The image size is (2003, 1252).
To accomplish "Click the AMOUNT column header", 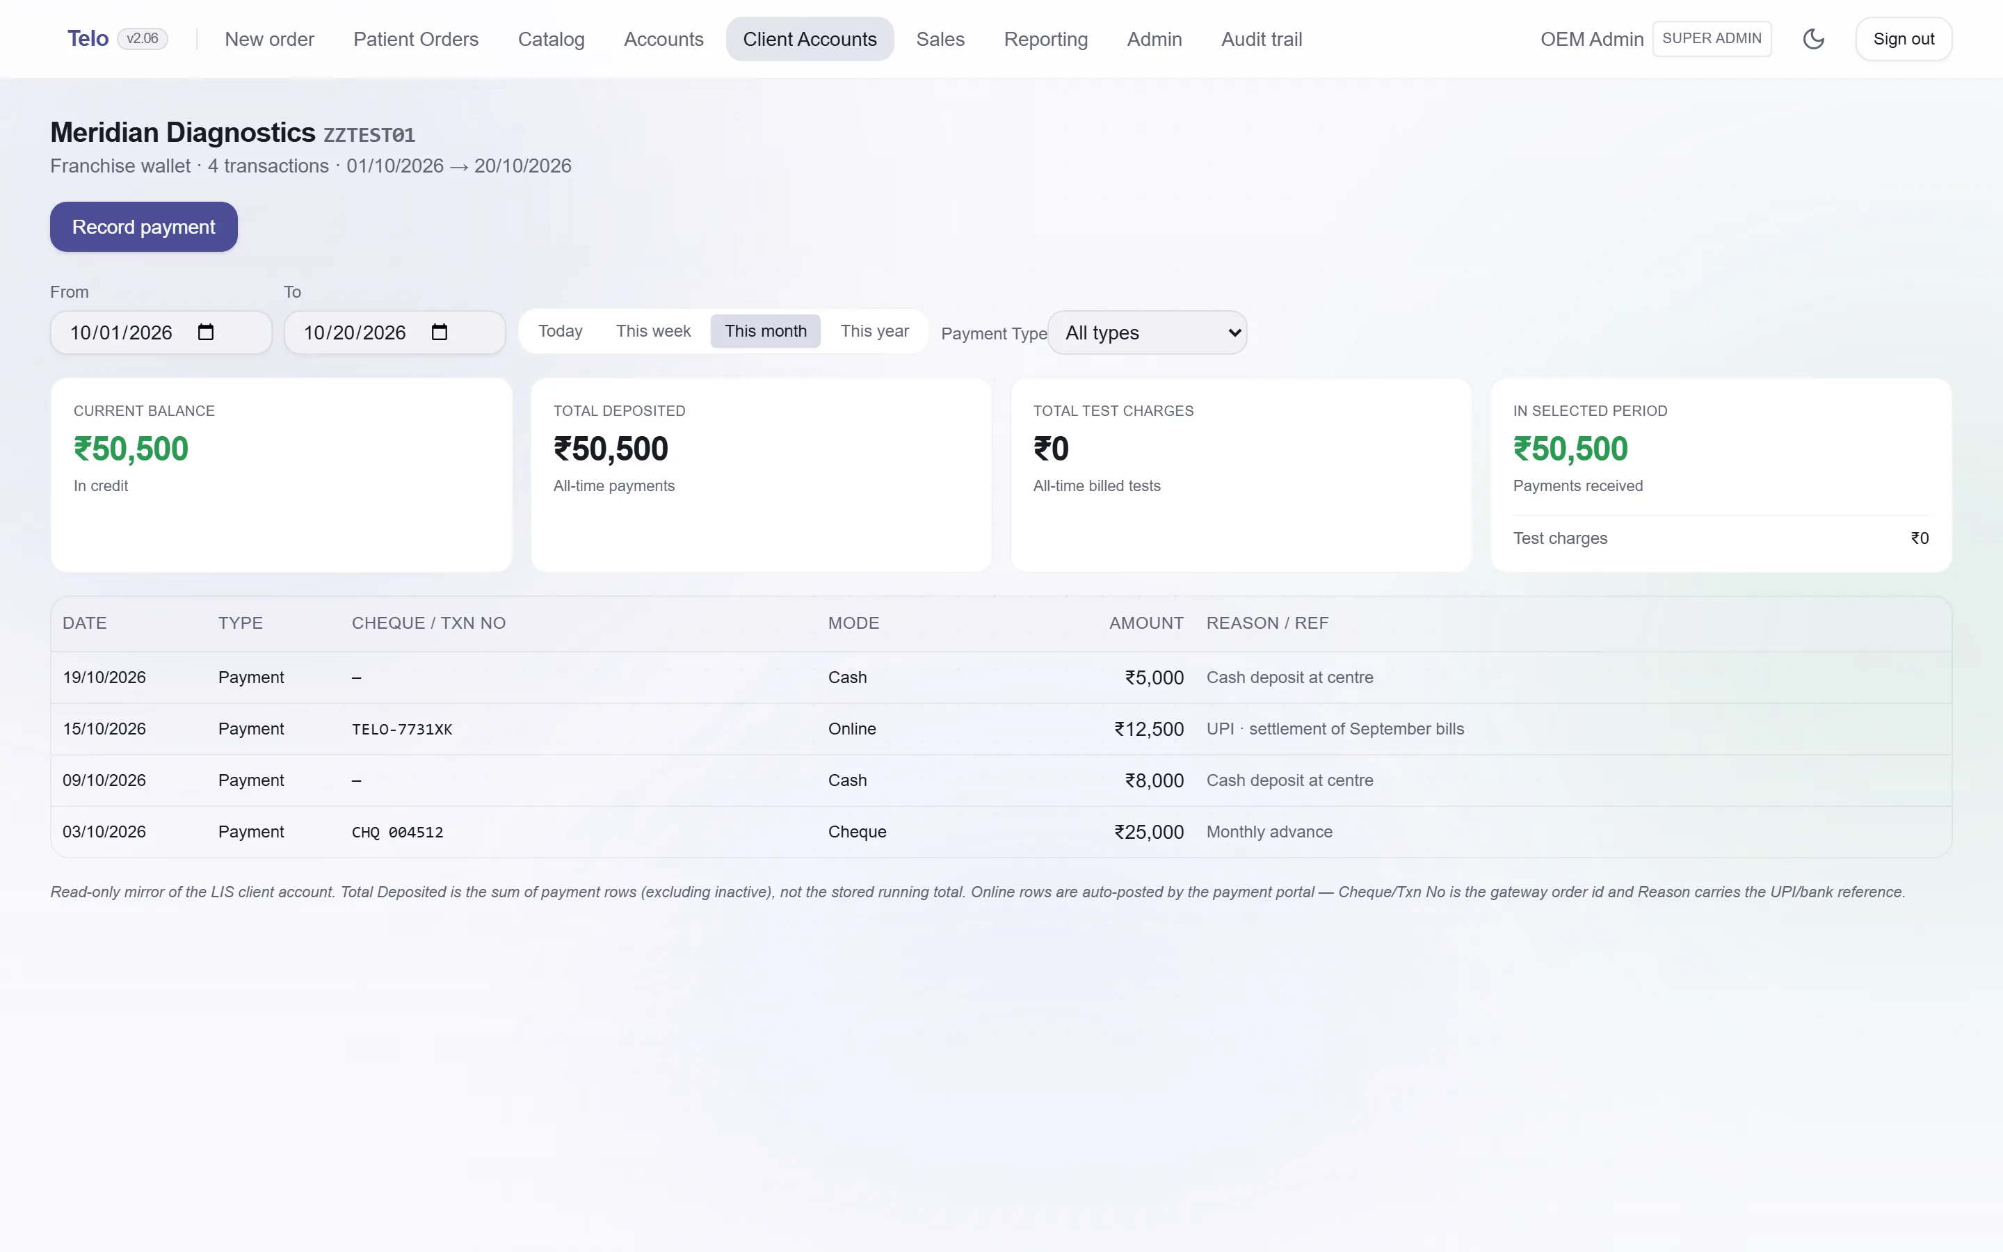I will point(1145,623).
